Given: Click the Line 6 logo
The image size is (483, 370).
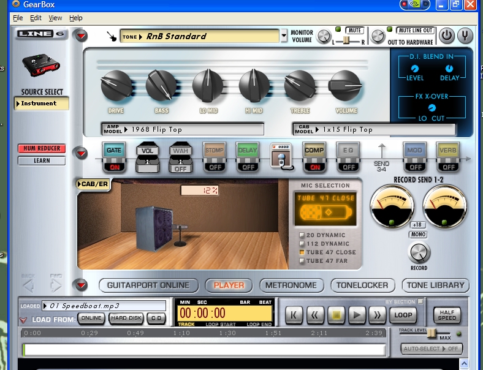Looking at the screenshot, I should [41, 34].
